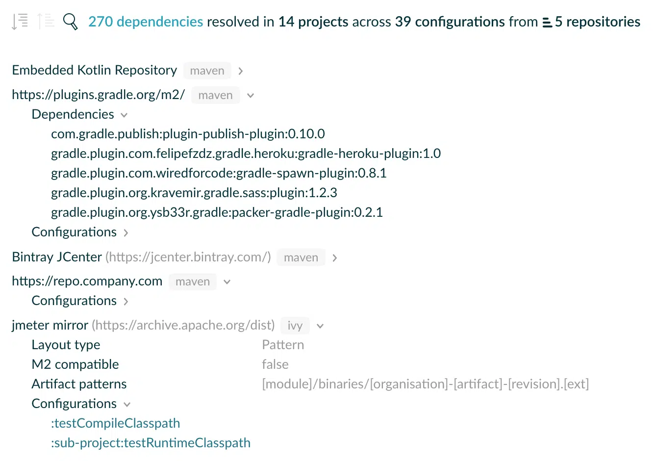
Task: Click the expand all tree icon
Action: pyautogui.click(x=20, y=22)
